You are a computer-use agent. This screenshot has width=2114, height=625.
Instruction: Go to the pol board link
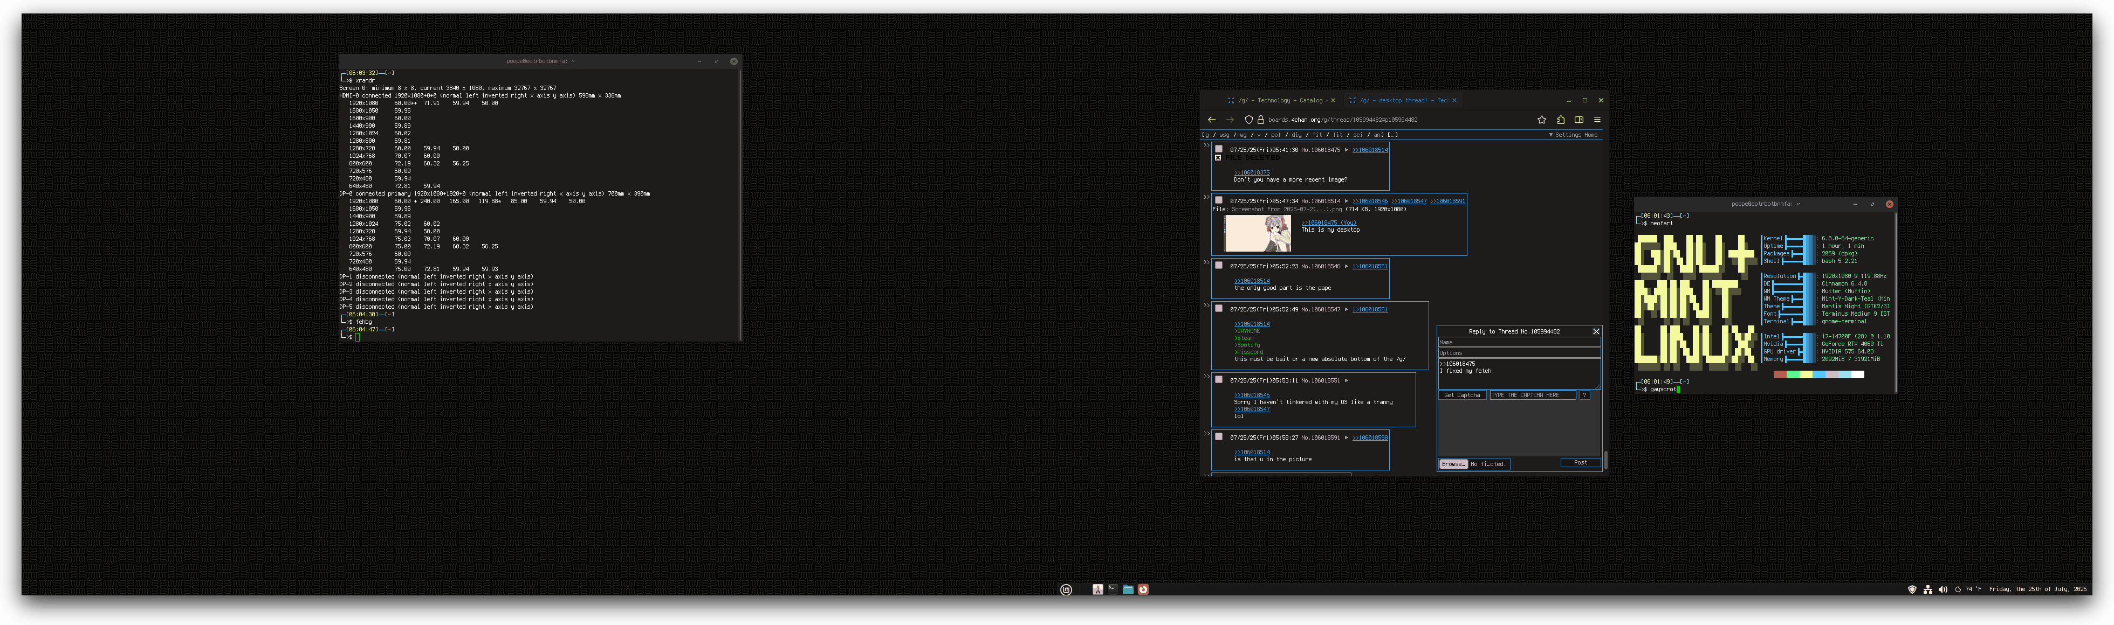(1275, 135)
